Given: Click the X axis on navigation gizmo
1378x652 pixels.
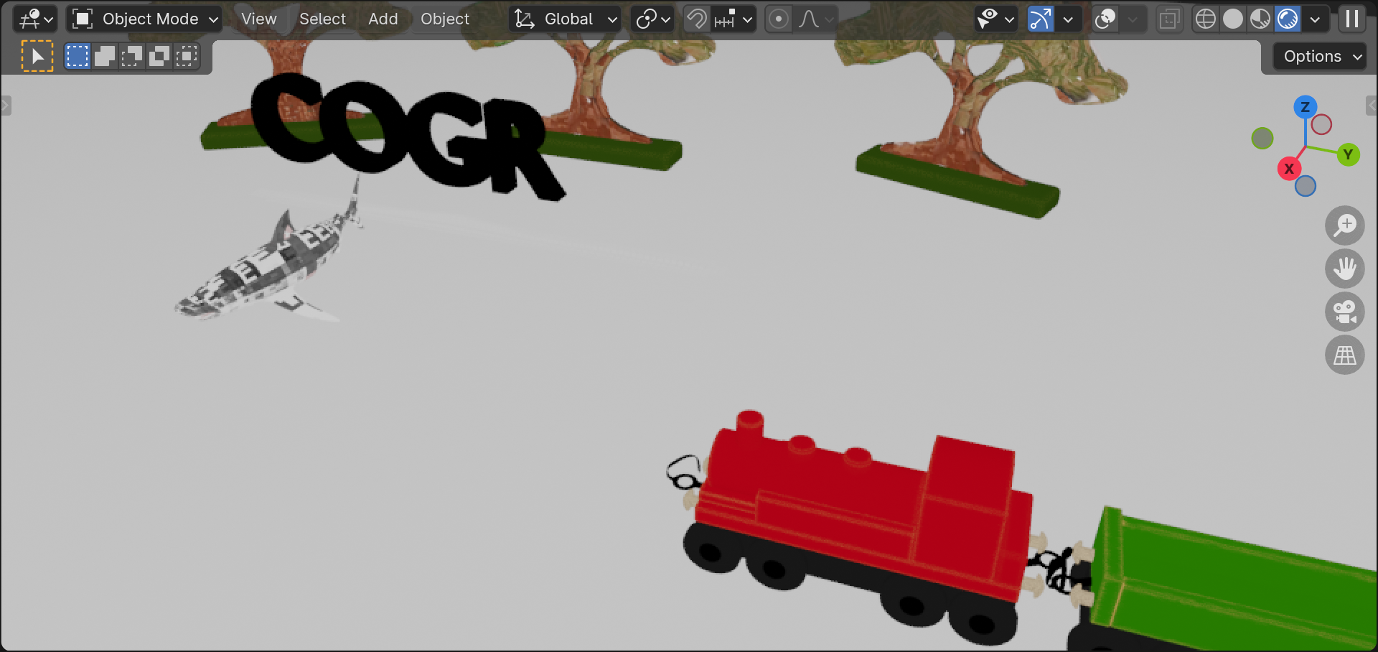Looking at the screenshot, I should (1290, 169).
